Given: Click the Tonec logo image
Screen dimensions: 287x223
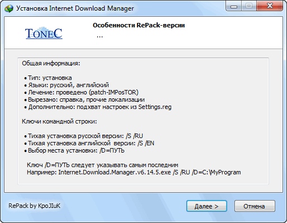Looking at the screenshot, I should click(44, 33).
